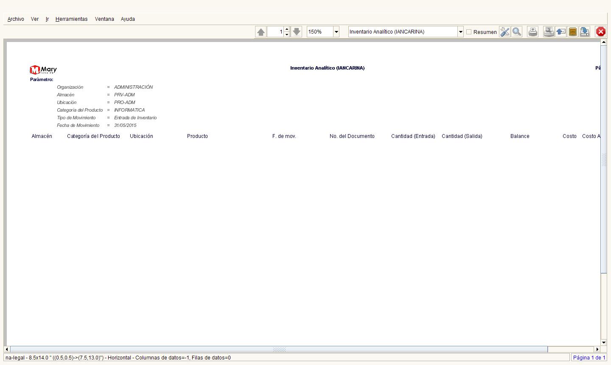The width and height of the screenshot is (611, 365).
Task: Click the Fecha de Movimiento parameter label
Action: [78, 125]
